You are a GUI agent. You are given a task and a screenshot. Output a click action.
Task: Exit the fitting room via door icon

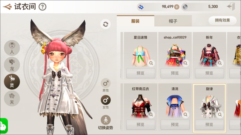231,6
